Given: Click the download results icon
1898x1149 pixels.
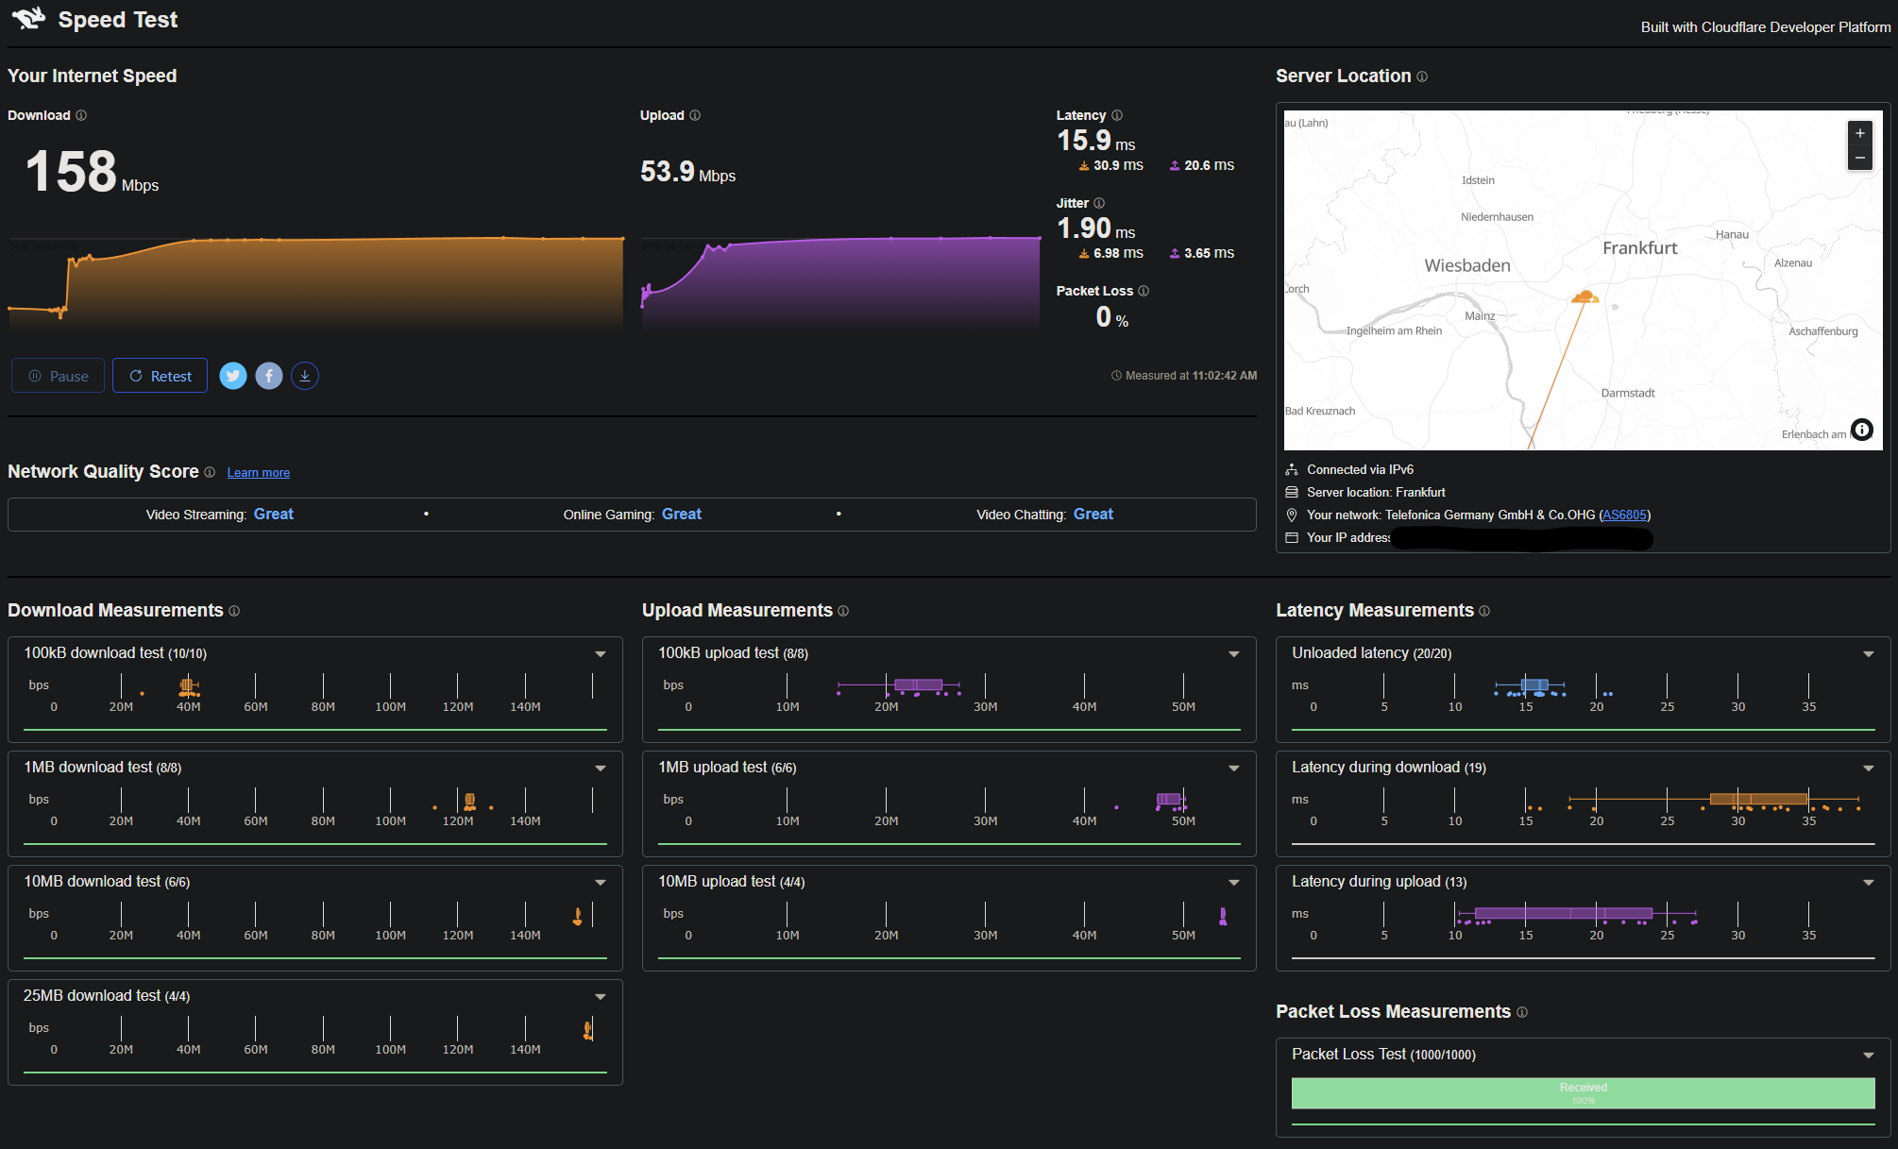Looking at the screenshot, I should click(304, 376).
